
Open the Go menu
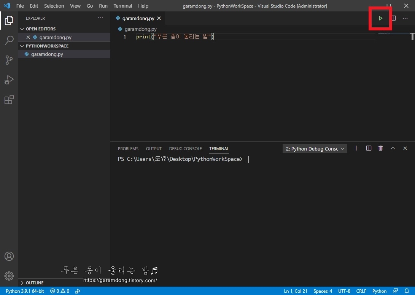[90, 6]
